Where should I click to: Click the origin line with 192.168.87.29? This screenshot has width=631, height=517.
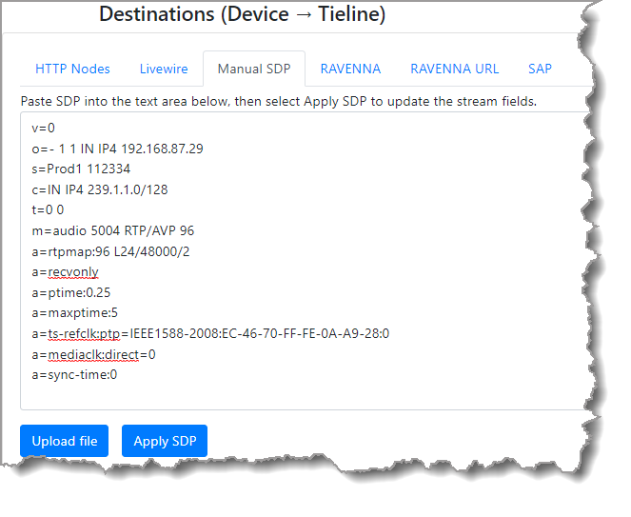pos(117,149)
